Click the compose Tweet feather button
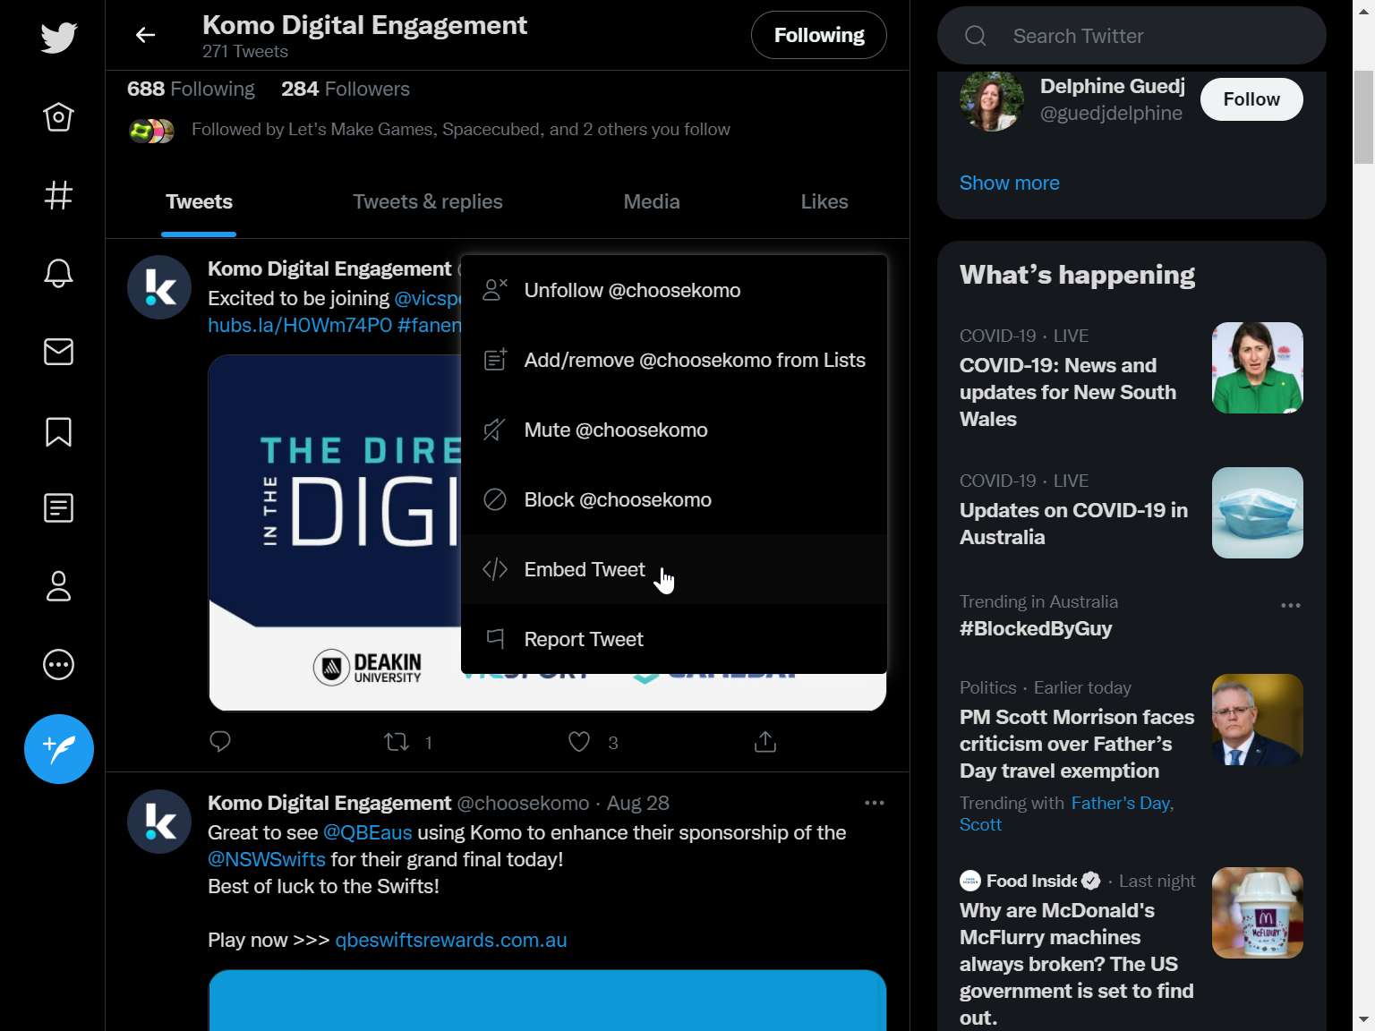This screenshot has height=1031, width=1375. pos(58,749)
